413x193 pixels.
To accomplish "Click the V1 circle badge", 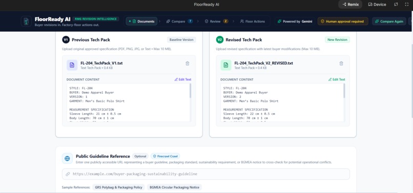I will 66,40.
